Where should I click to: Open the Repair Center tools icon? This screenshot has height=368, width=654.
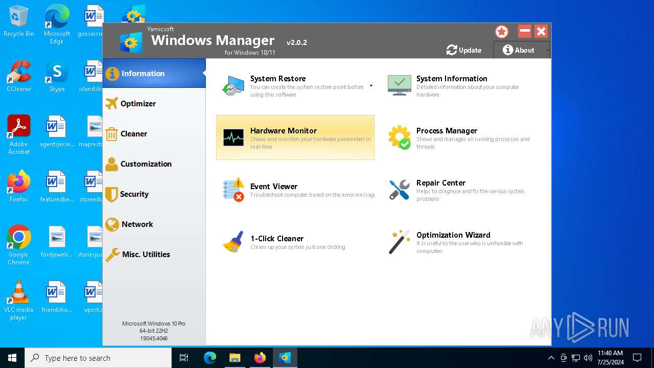(x=399, y=190)
